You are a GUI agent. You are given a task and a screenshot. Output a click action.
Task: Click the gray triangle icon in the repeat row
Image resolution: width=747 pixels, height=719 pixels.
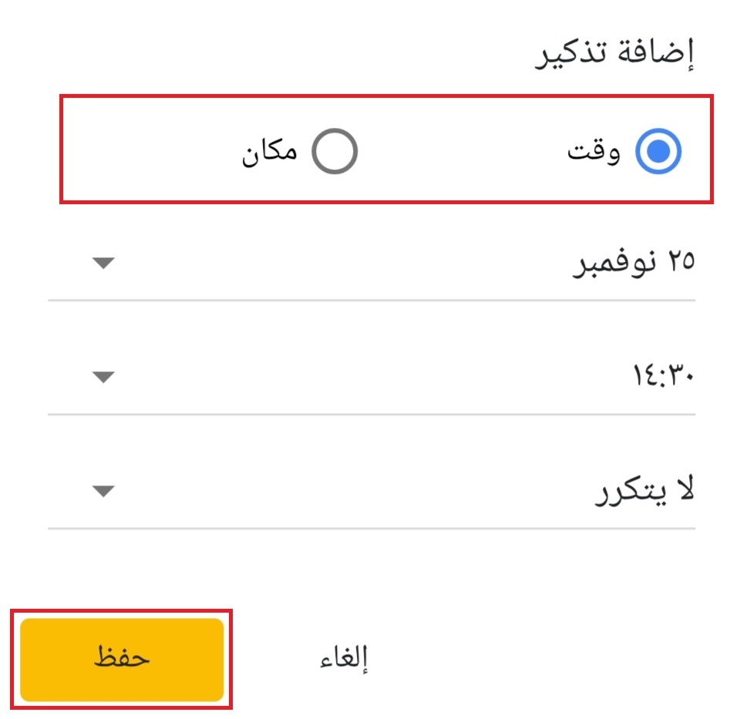click(103, 491)
